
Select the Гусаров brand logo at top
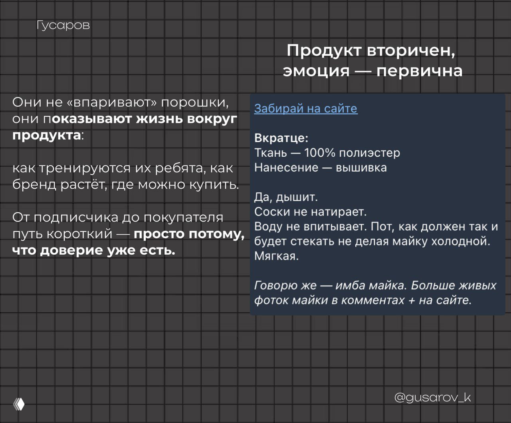click(x=63, y=25)
